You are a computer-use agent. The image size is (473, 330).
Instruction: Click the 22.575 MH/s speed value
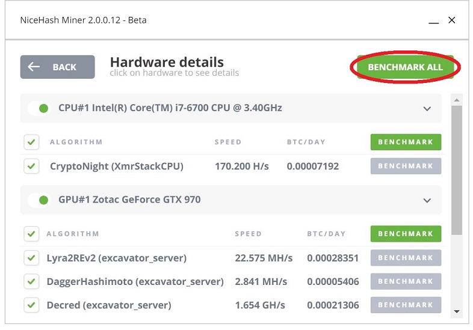[264, 258]
